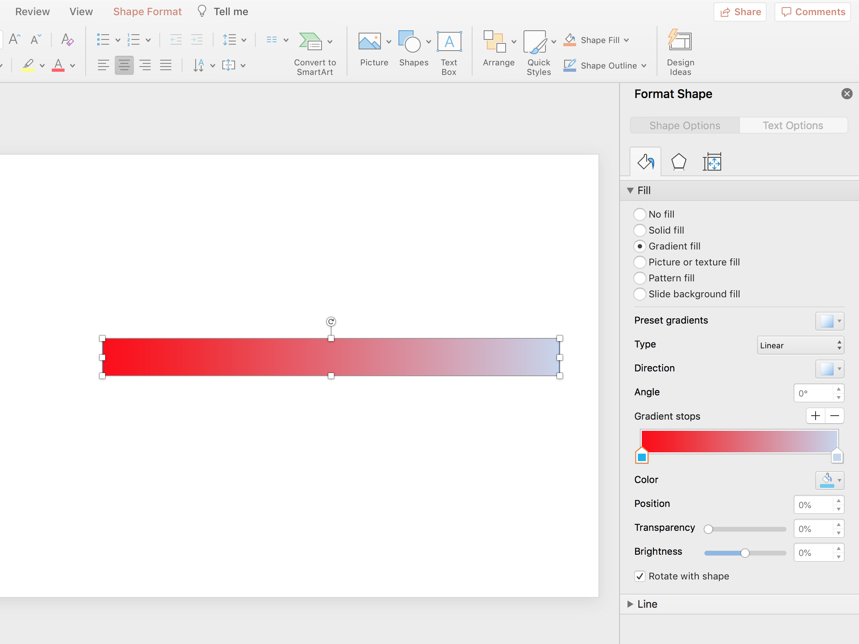Switch to Effects pentagon icon
The width and height of the screenshot is (859, 644).
click(x=679, y=162)
